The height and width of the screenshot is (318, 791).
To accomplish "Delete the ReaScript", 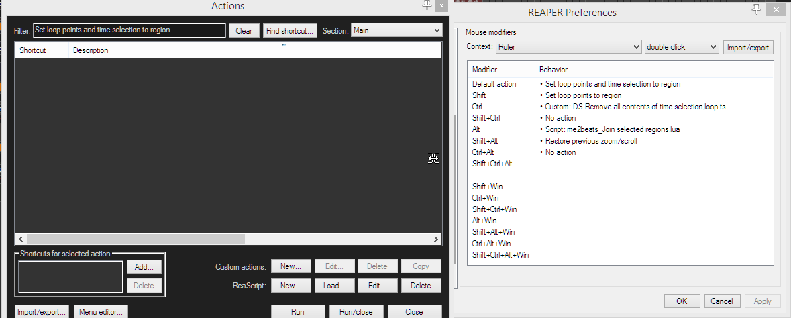I will pyautogui.click(x=421, y=285).
